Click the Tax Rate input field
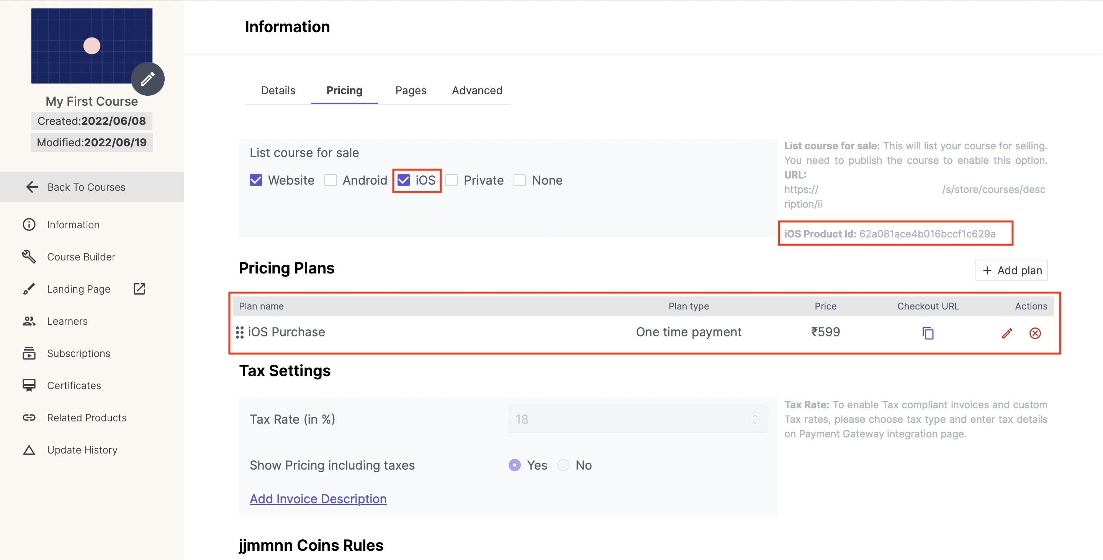The width and height of the screenshot is (1103, 560). point(629,419)
